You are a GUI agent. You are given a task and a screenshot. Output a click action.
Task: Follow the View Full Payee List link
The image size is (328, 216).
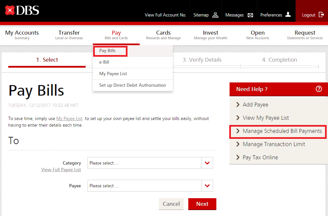61,170
